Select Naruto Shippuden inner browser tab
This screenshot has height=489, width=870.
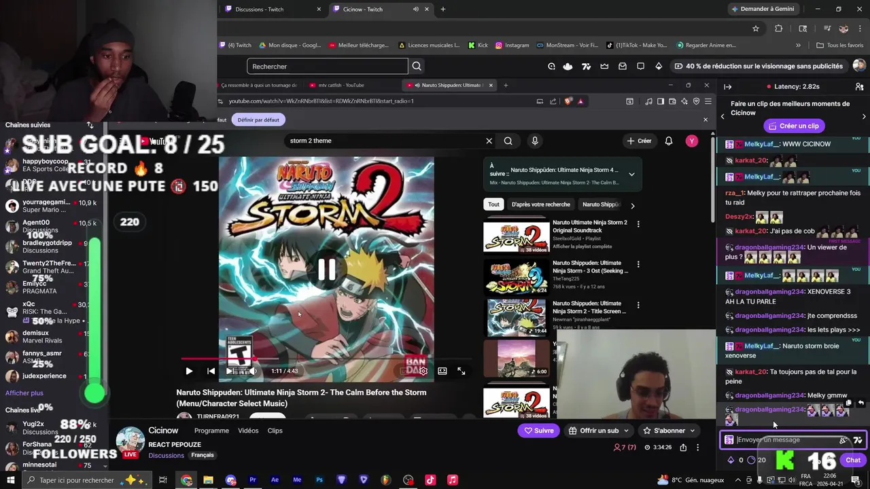pos(450,86)
